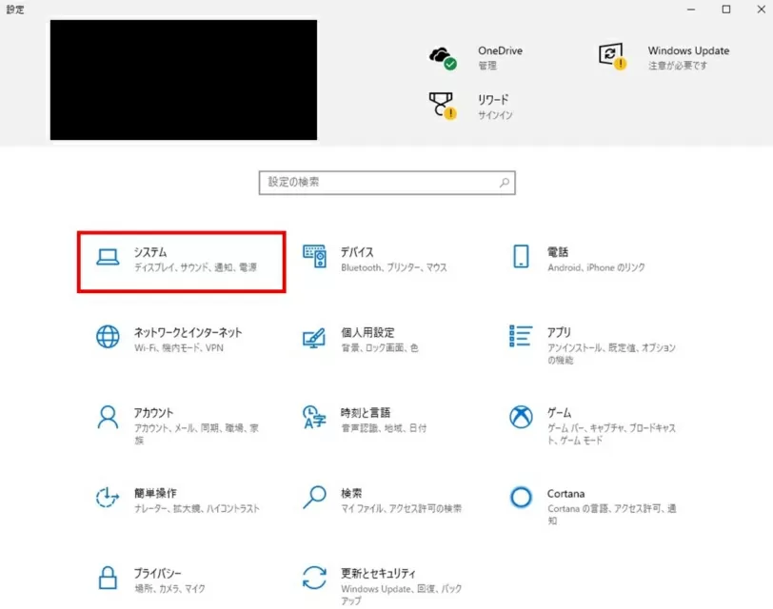Open the 更新とセキュリティ refresh arrows icon
Image resolution: width=773 pixels, height=609 pixels.
(314, 578)
